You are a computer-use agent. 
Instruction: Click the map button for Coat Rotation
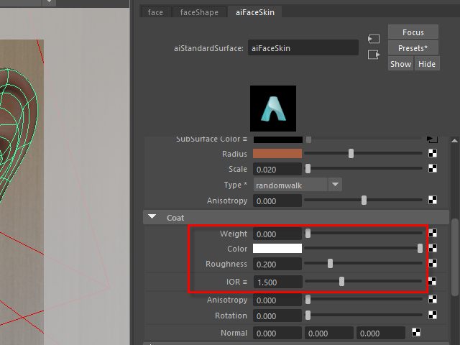click(x=433, y=316)
